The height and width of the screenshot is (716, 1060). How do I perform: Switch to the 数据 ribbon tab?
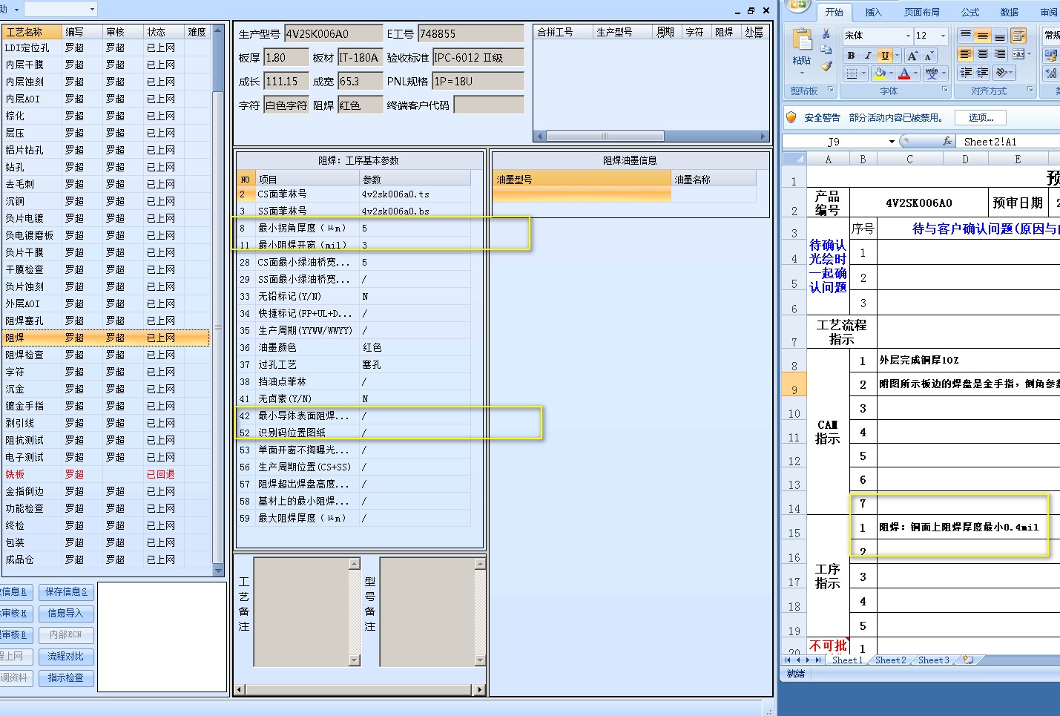1009,12
